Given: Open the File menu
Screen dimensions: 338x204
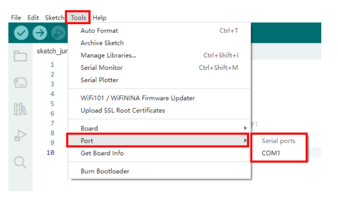Looking at the screenshot, I should [x=16, y=18].
